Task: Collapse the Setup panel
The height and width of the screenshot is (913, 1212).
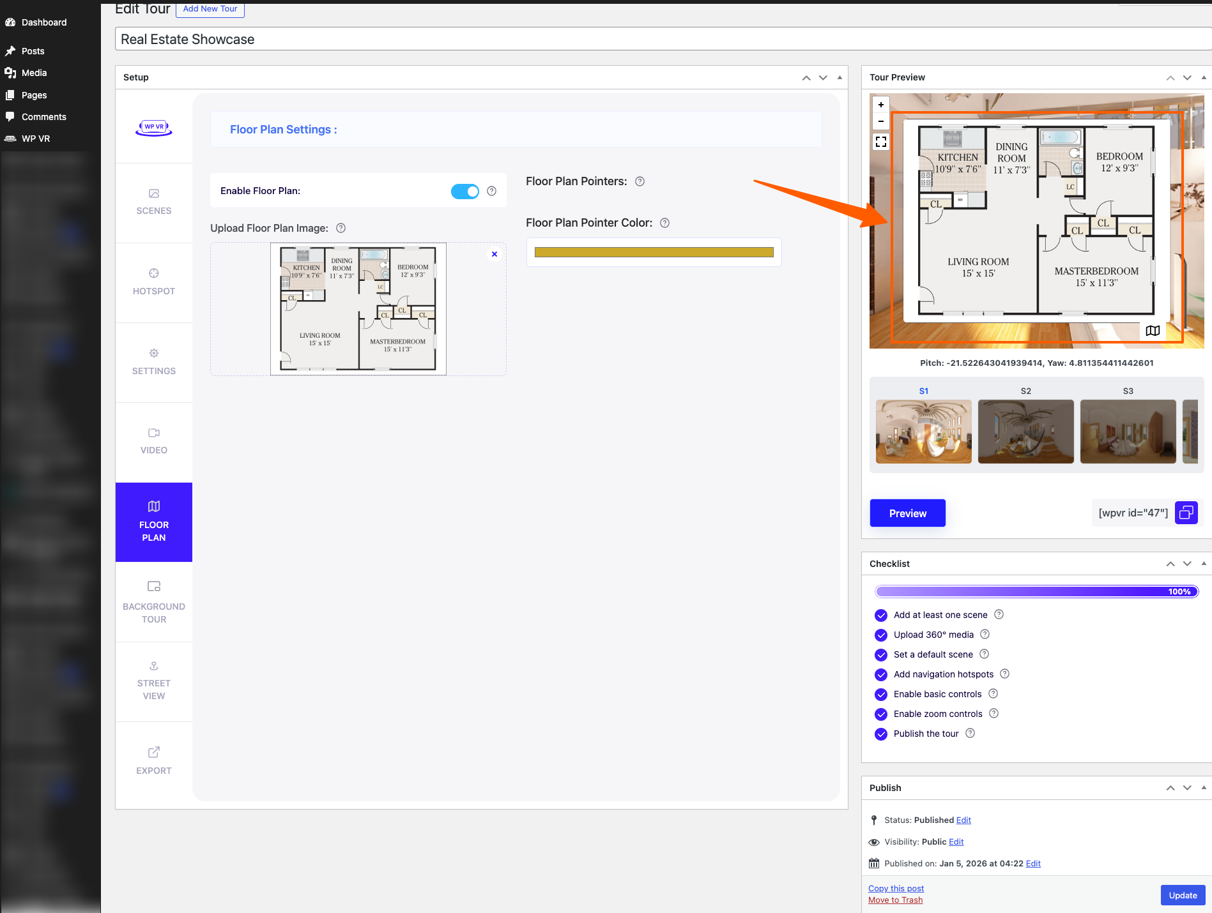Action: click(x=840, y=77)
